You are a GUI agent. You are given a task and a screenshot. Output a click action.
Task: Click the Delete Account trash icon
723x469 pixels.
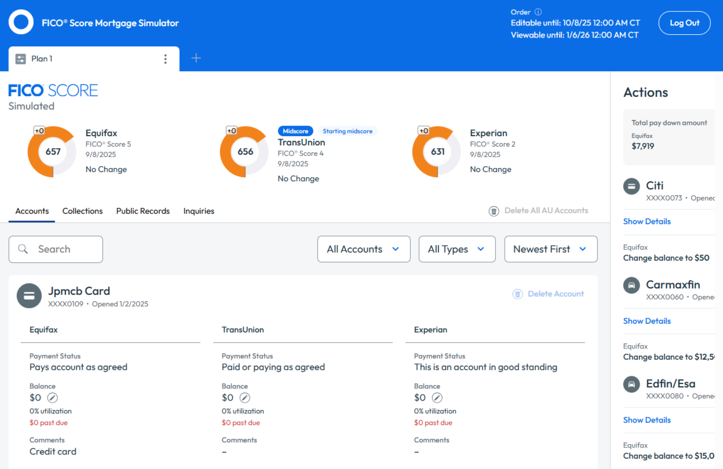(518, 294)
